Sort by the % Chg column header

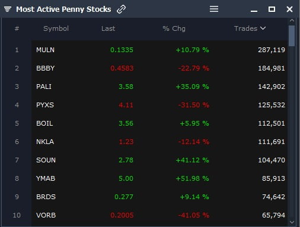coord(174,28)
